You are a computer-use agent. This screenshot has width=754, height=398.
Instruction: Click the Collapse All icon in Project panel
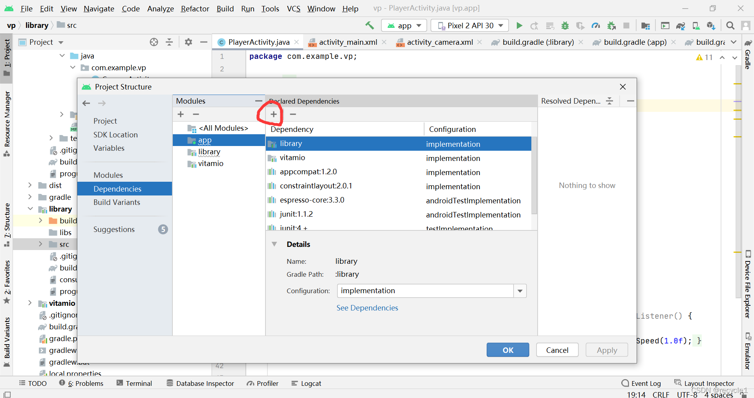tap(169, 42)
